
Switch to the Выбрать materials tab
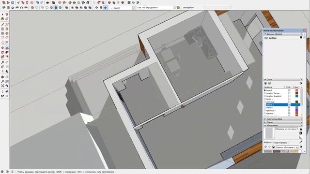268,142
